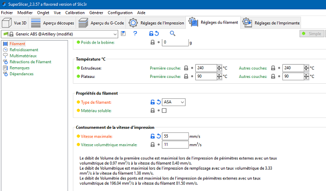
Task: Click the reset arrow icon in preset toolbar
Action: pos(157,33)
